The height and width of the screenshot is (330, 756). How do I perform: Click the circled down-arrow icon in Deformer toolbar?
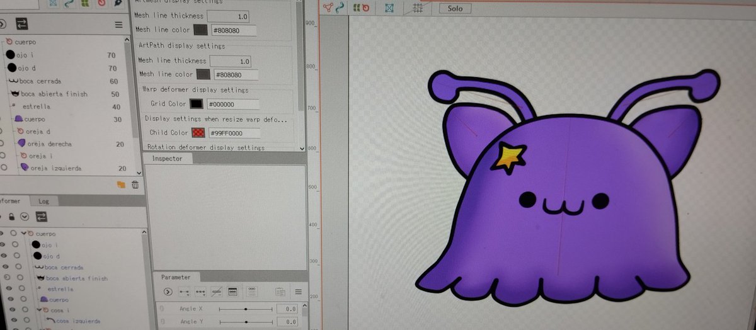pos(25,216)
